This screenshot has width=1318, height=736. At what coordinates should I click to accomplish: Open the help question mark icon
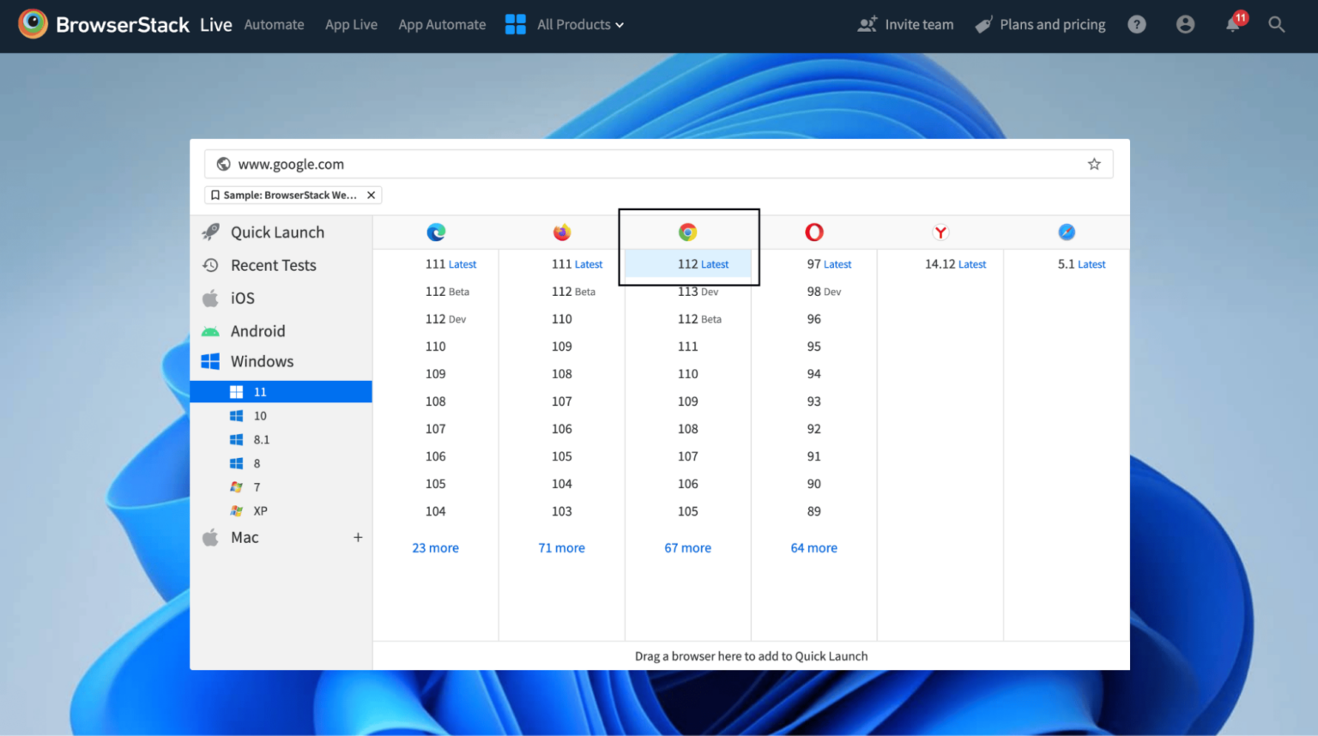coord(1137,24)
